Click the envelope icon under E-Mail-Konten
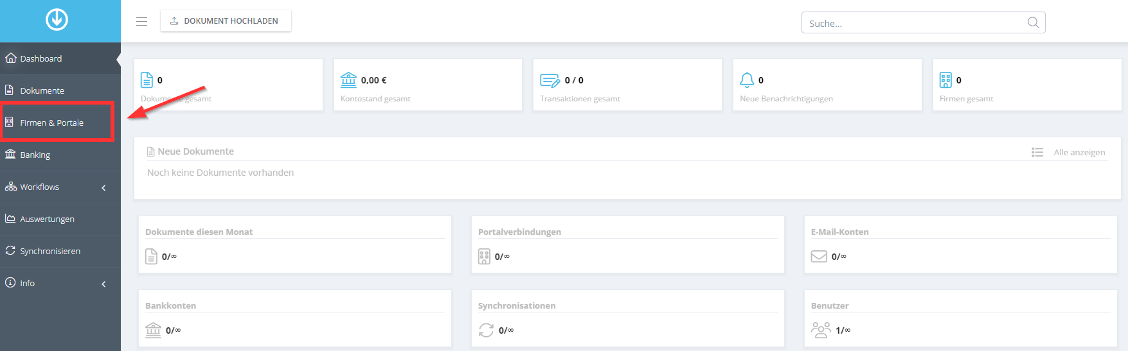The width and height of the screenshot is (1128, 351). [x=819, y=256]
